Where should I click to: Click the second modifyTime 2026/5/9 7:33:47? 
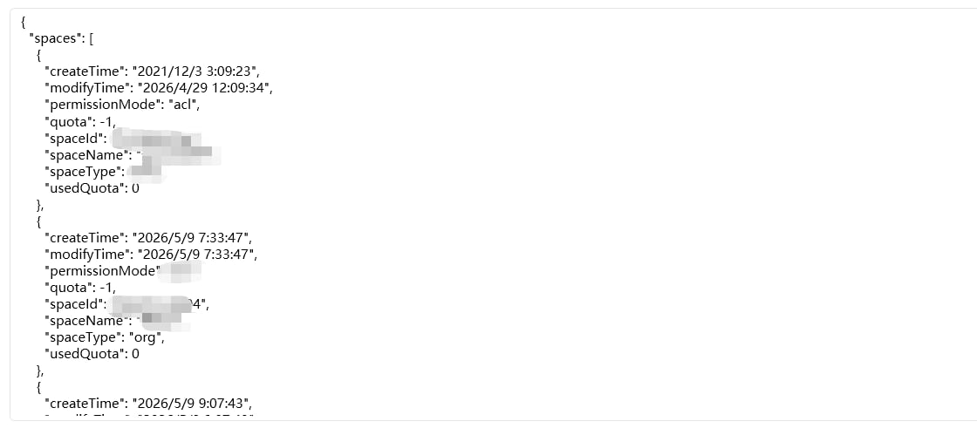click(x=195, y=255)
